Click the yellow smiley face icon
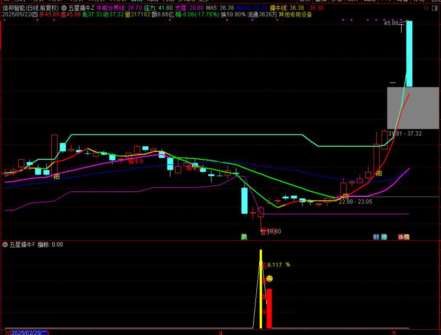Screen dimensions: 441x335 [269, 278]
